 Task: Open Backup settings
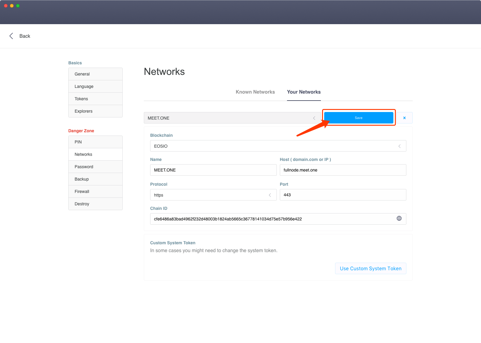point(95,179)
